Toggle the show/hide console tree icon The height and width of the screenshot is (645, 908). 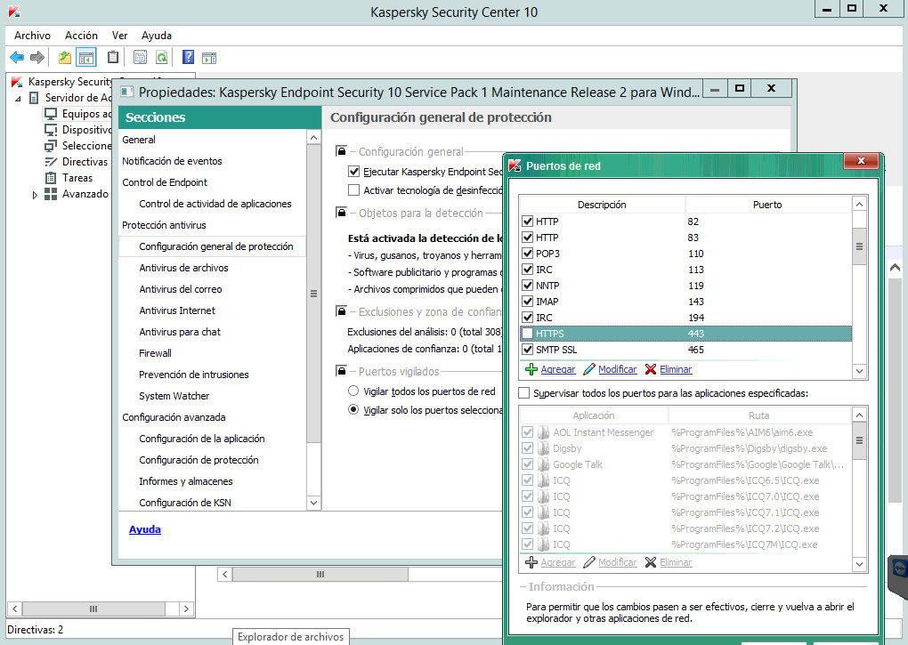click(x=86, y=58)
